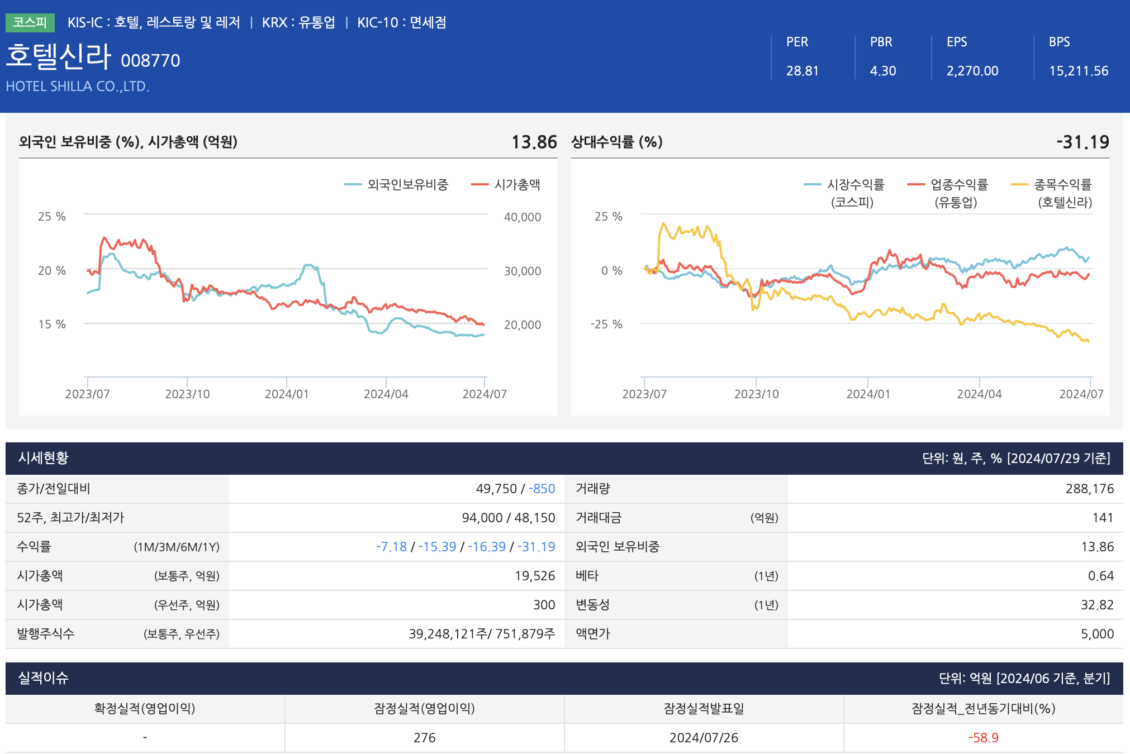Click the KIC-10 면세점 classification text

click(x=401, y=22)
